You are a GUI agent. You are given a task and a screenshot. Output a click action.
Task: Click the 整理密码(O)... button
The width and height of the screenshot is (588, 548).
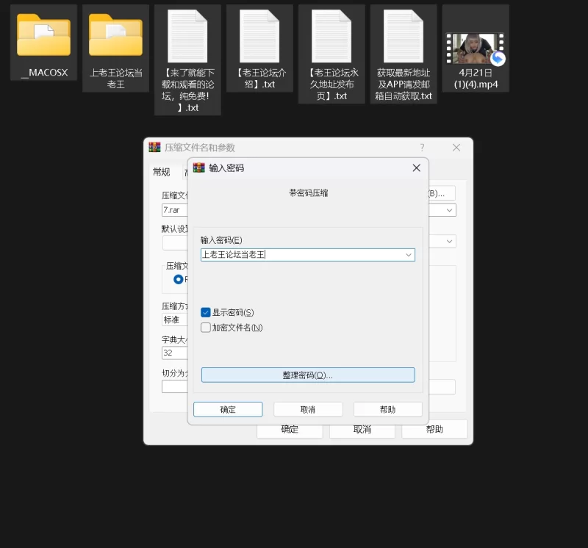[308, 375]
